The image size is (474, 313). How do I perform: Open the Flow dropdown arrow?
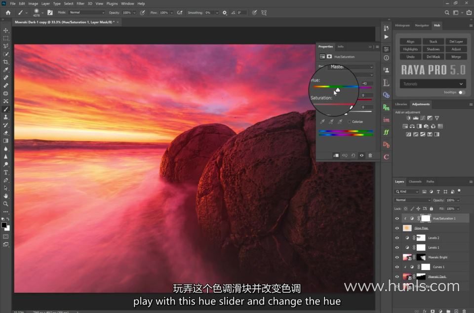pos(171,13)
